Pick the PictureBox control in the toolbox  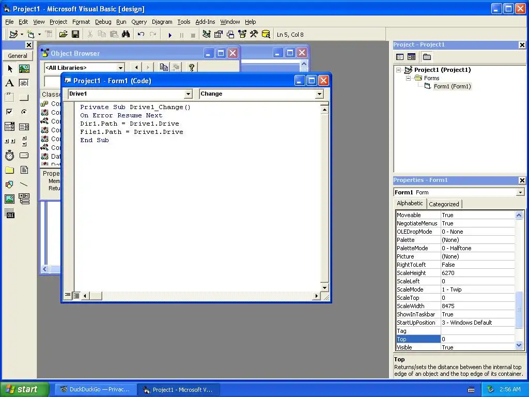click(24, 69)
